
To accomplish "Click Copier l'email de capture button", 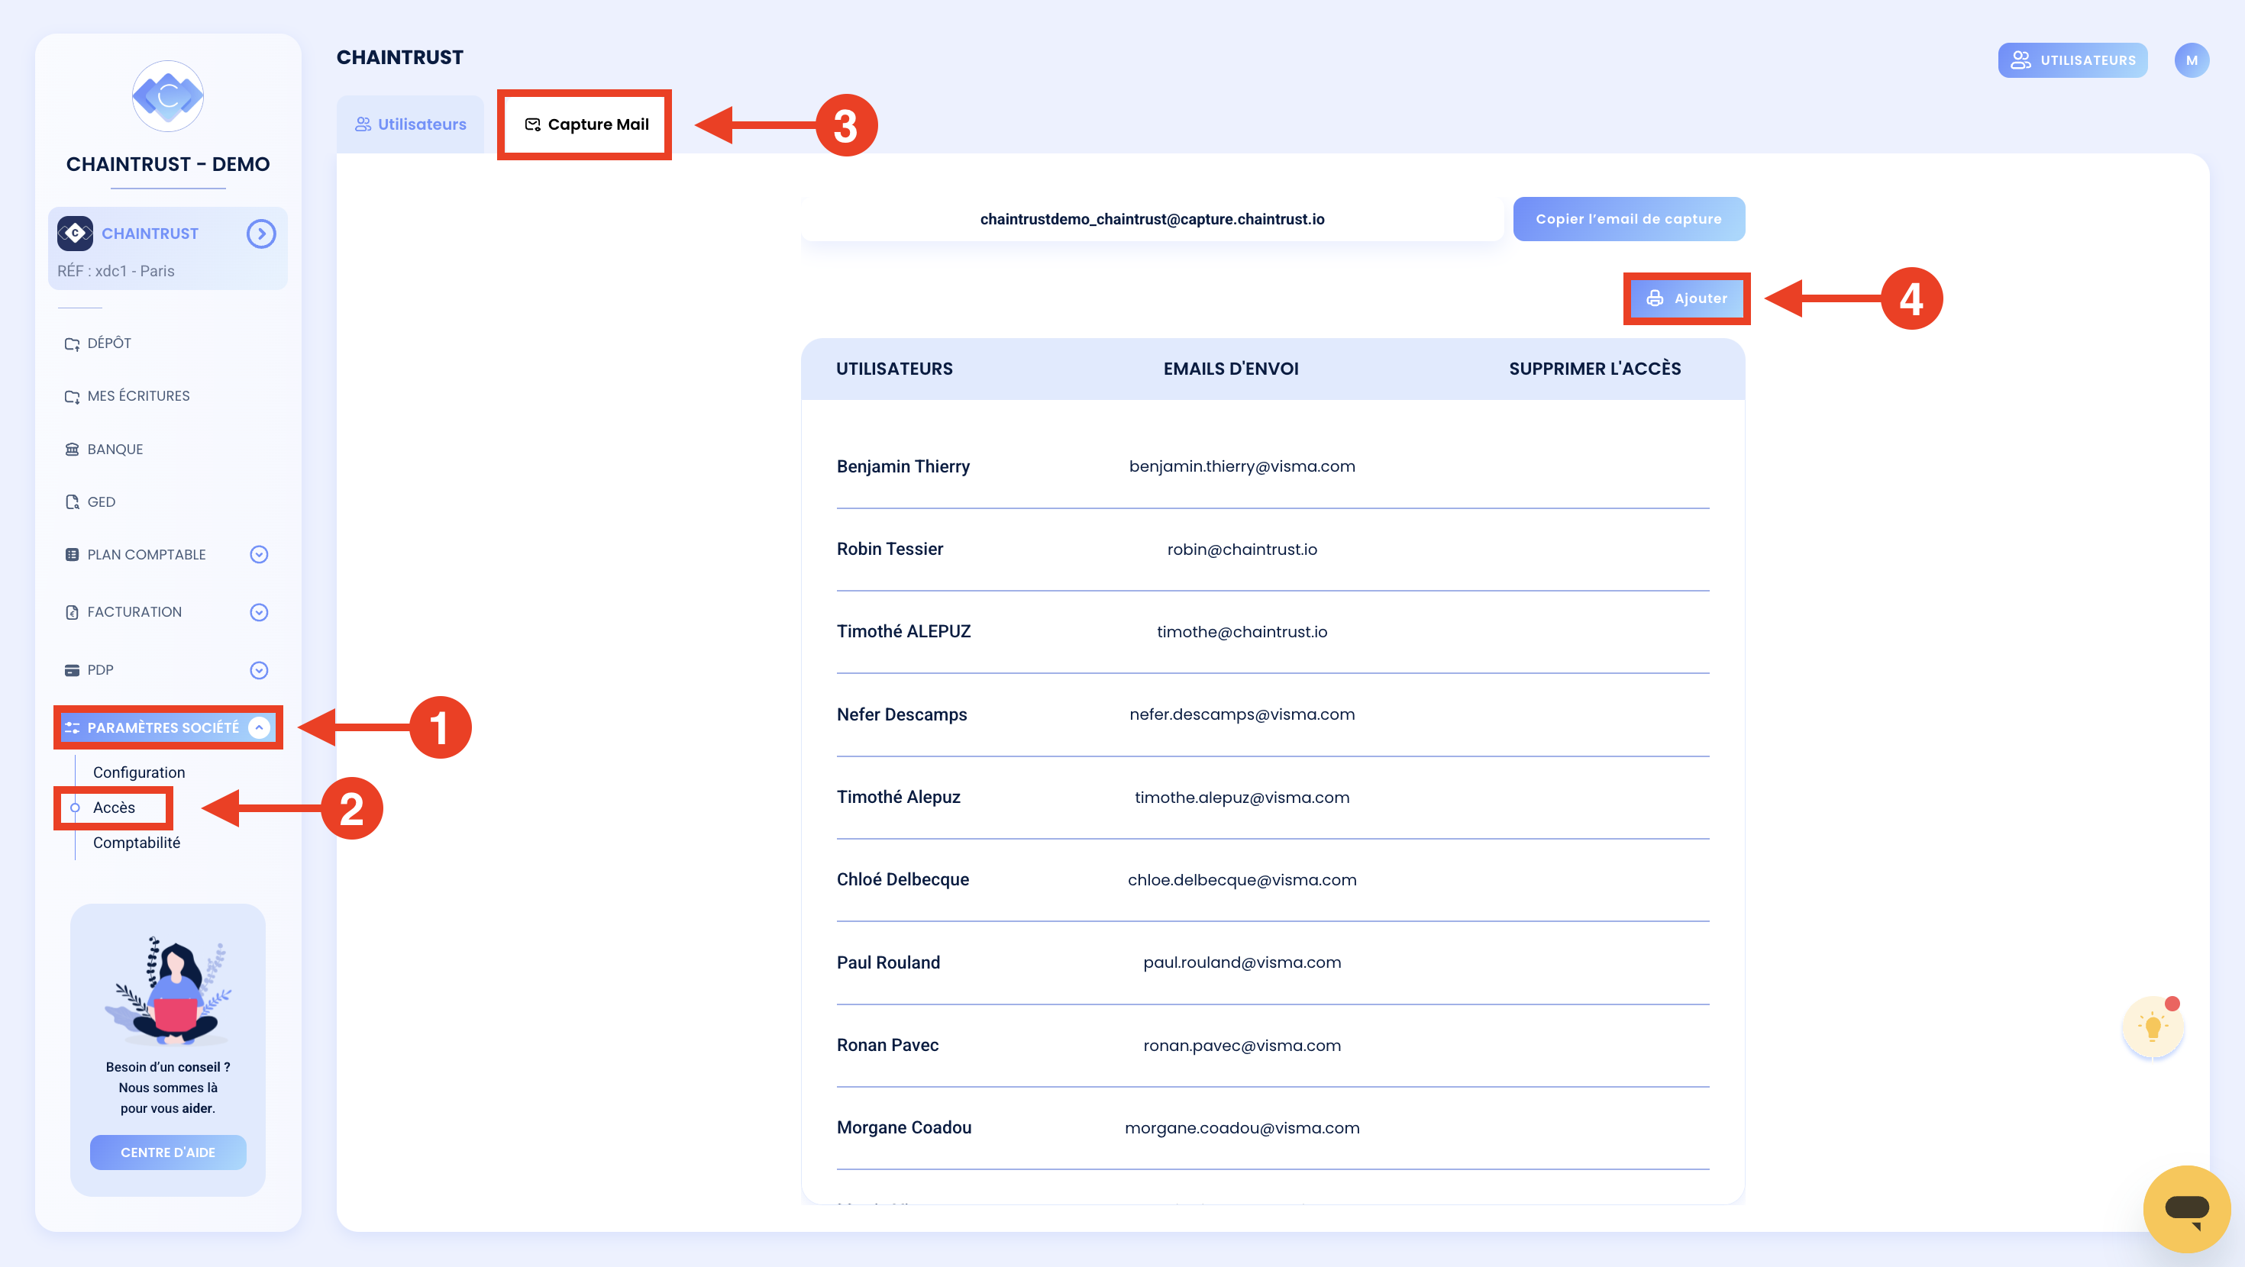I will (x=1628, y=219).
